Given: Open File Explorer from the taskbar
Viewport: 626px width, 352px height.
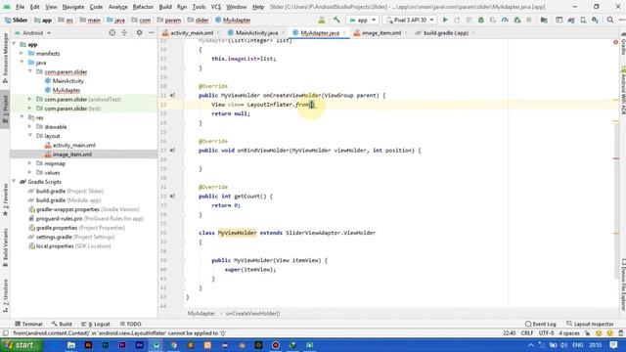Looking at the screenshot, I should (x=71, y=345).
